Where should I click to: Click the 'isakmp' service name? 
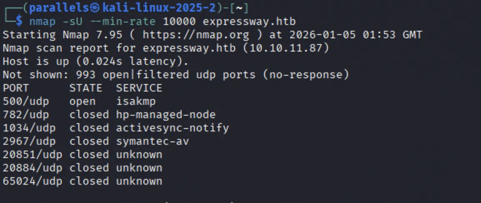[x=136, y=101]
